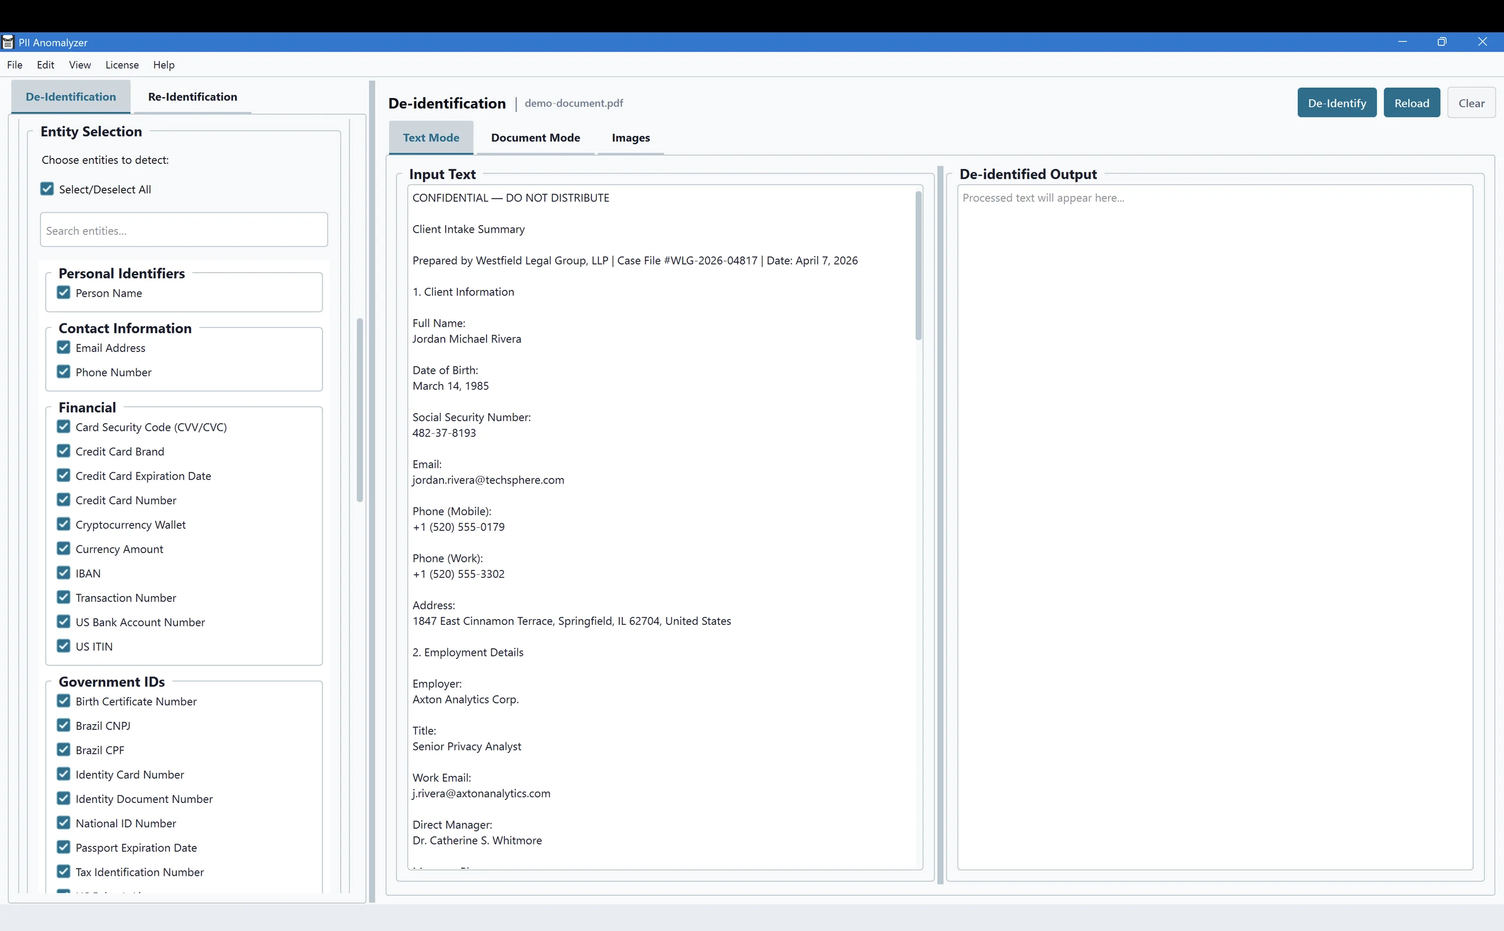Toggle the Passport Expiration Date checkbox
1504x931 pixels.
(63, 848)
